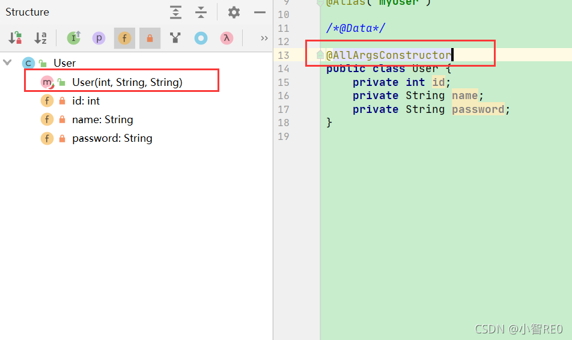Image resolution: width=572 pixels, height=340 pixels.
Task: Toggle Show Fields filter
Action: [x=124, y=38]
